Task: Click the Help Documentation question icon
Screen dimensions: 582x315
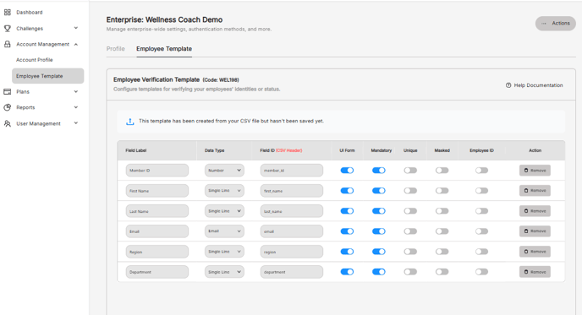Action: (508, 85)
